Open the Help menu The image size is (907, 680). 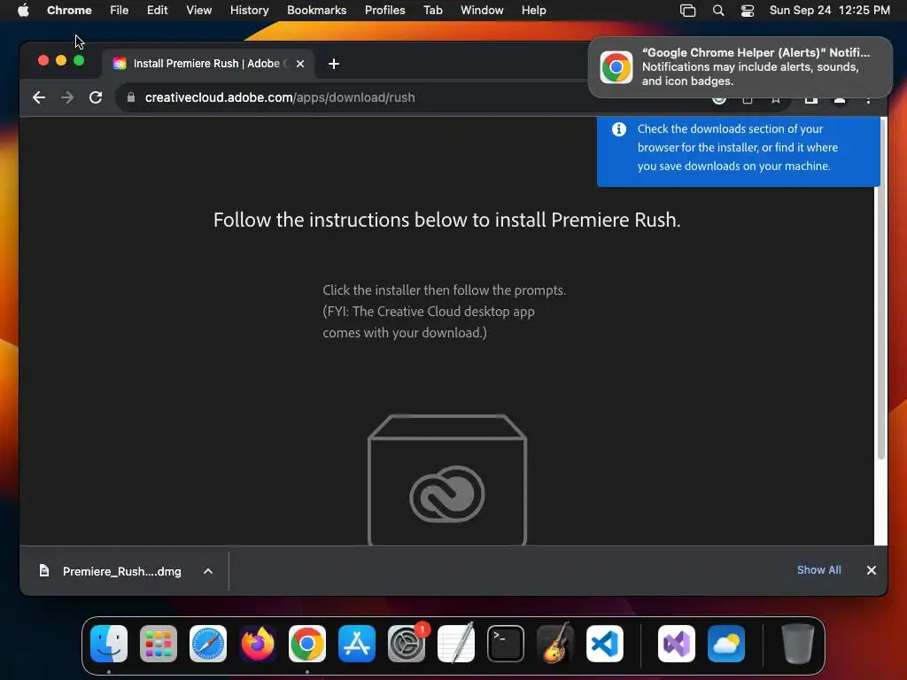point(533,10)
